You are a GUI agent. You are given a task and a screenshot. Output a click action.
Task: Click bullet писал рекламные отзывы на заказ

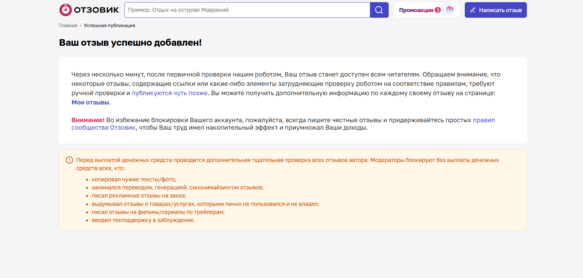click(139, 196)
